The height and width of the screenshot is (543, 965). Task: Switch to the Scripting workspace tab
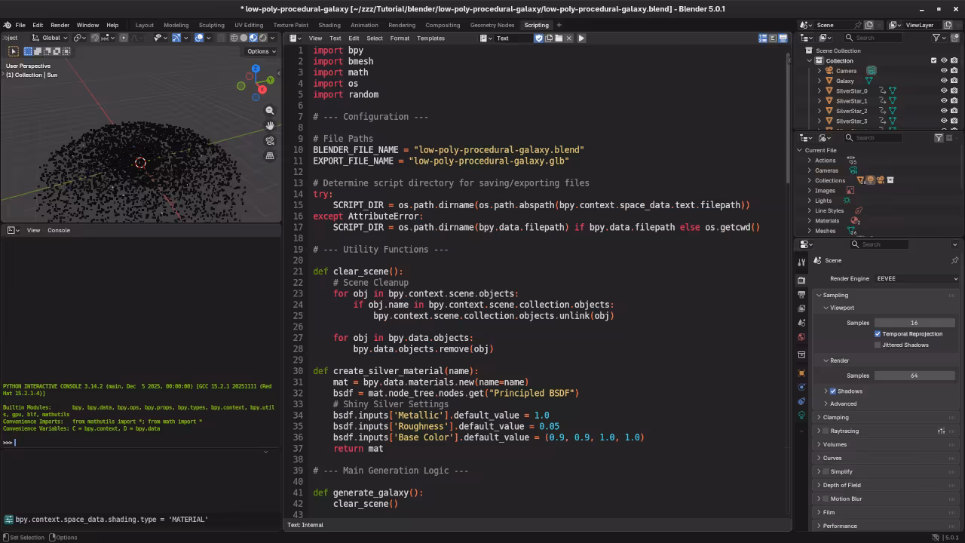(x=537, y=25)
